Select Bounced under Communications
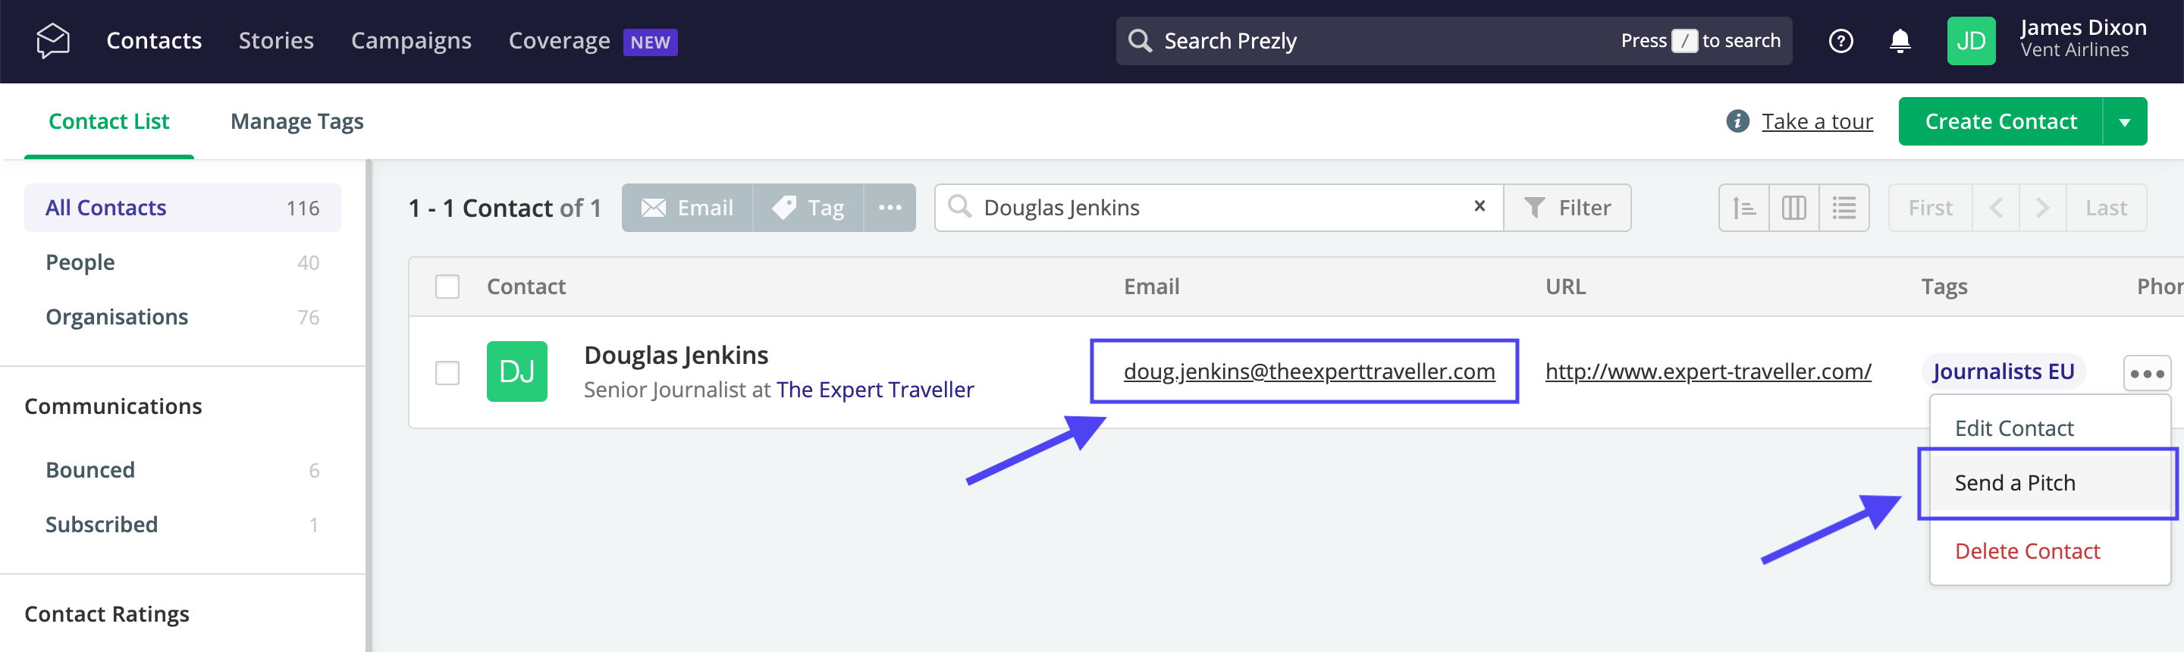 [182, 470]
